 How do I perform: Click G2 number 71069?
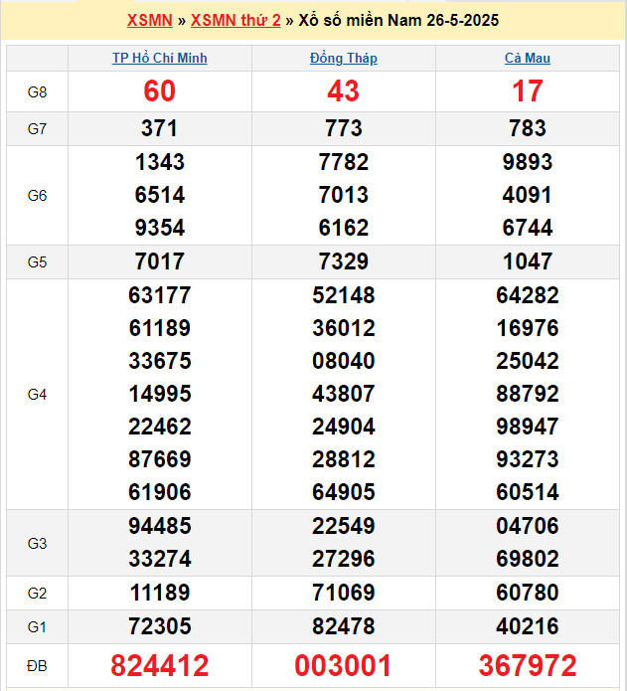pyautogui.click(x=344, y=593)
